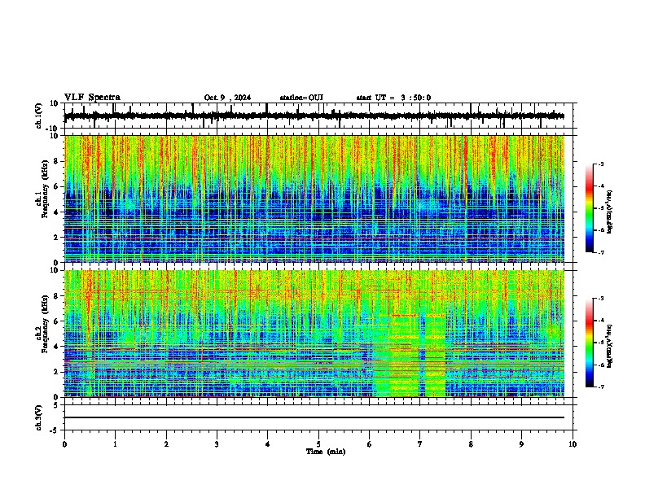Click the ch.2 spectrogram color bar
Viewport: 645px width, 498px height.
coord(589,343)
